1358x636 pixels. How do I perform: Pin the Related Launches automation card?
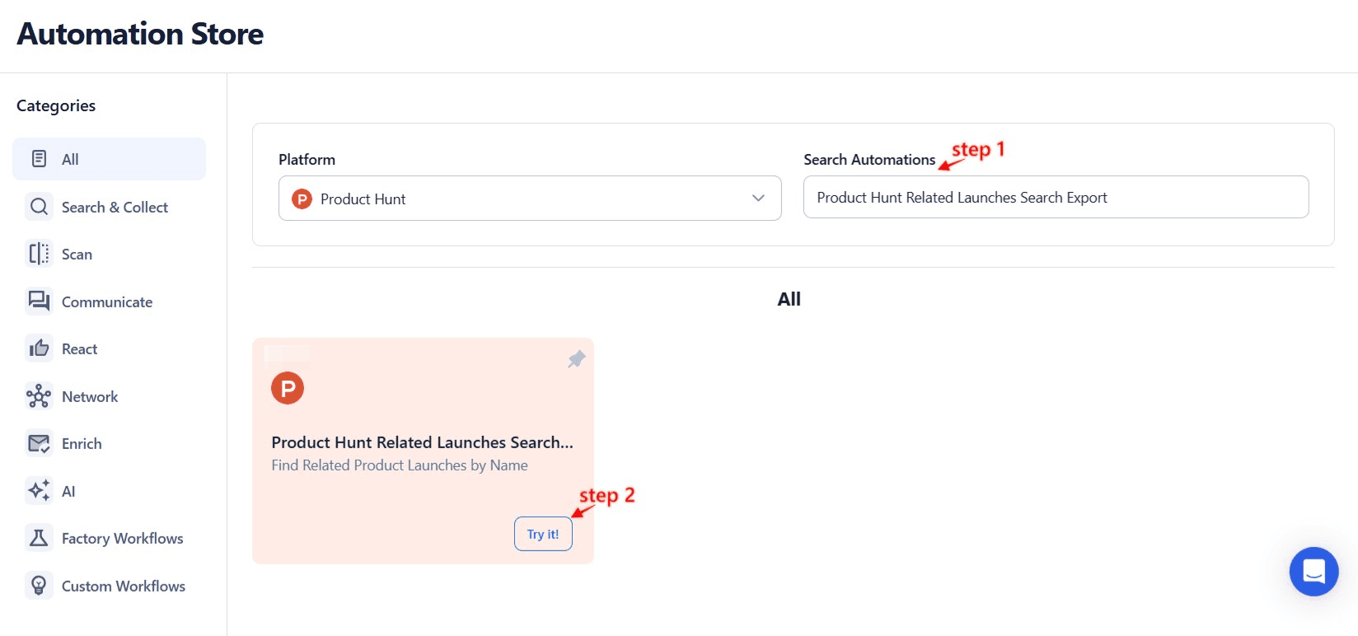576,359
